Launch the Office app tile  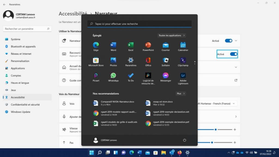pyautogui.click(x=148, y=62)
